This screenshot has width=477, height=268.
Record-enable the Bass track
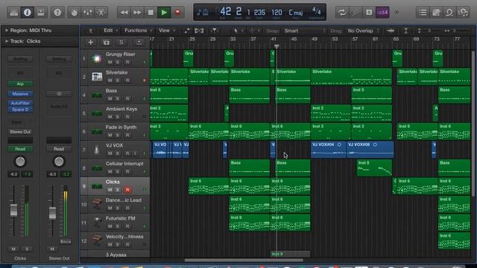click(127, 98)
